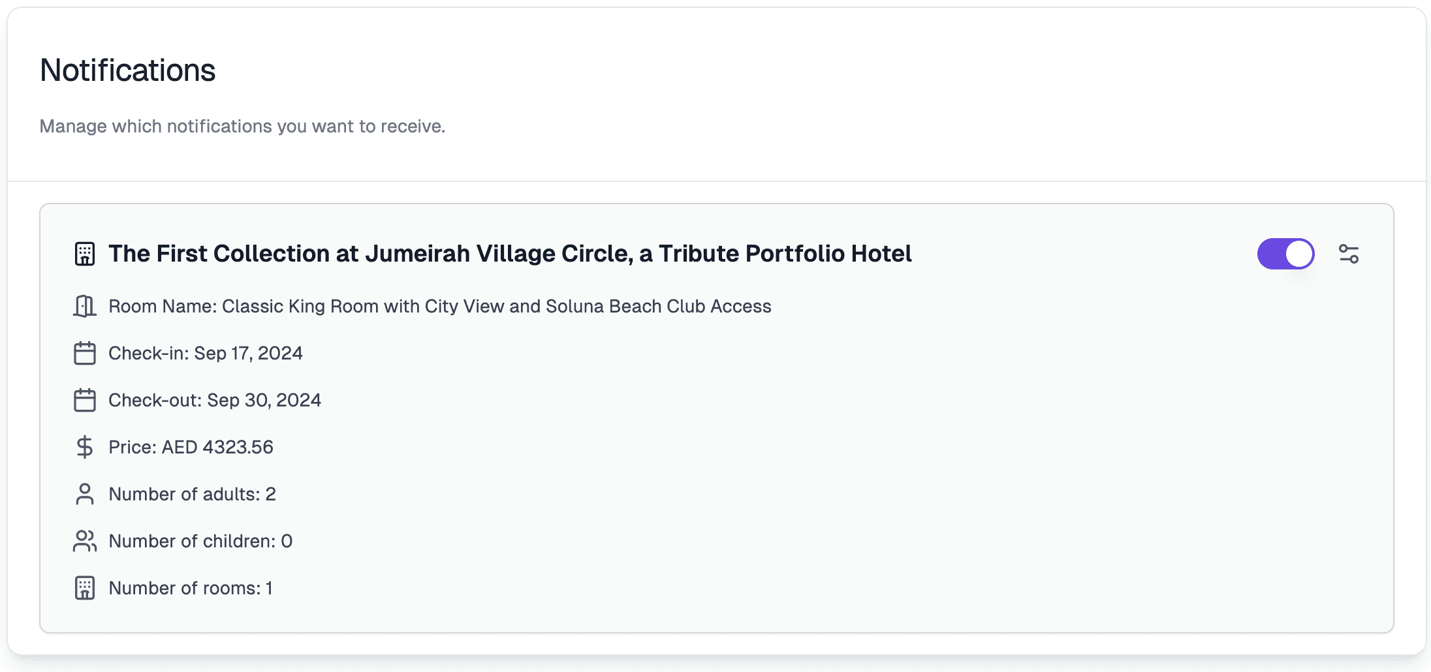Select The First Collection hotel title
This screenshot has height=672, width=1431.
[x=510, y=254]
